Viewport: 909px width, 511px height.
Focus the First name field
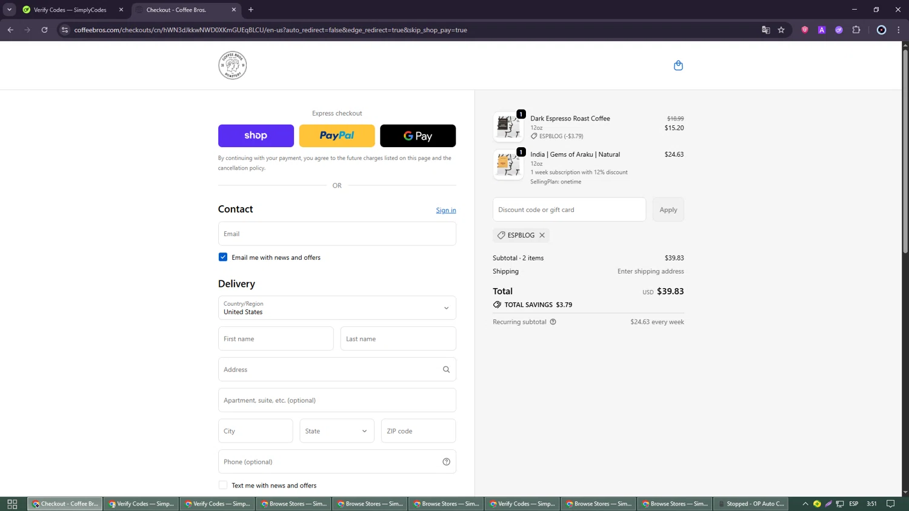(x=276, y=338)
